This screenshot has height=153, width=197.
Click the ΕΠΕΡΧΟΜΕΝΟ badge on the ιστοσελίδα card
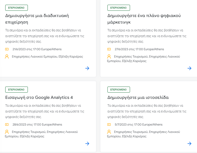point(119,89)
